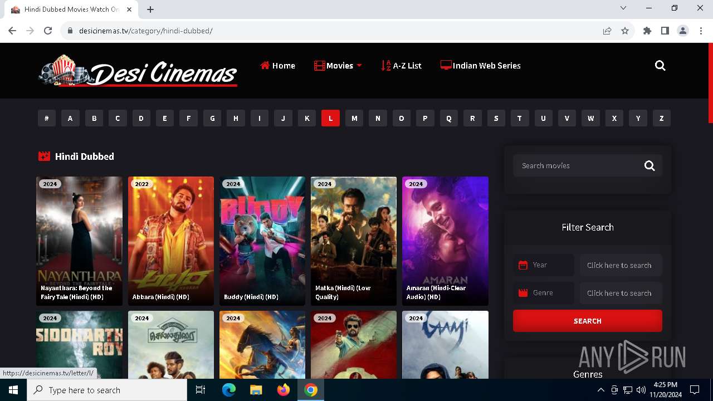The image size is (713, 401).
Task: Open the notifications center icon
Action: tap(695, 390)
